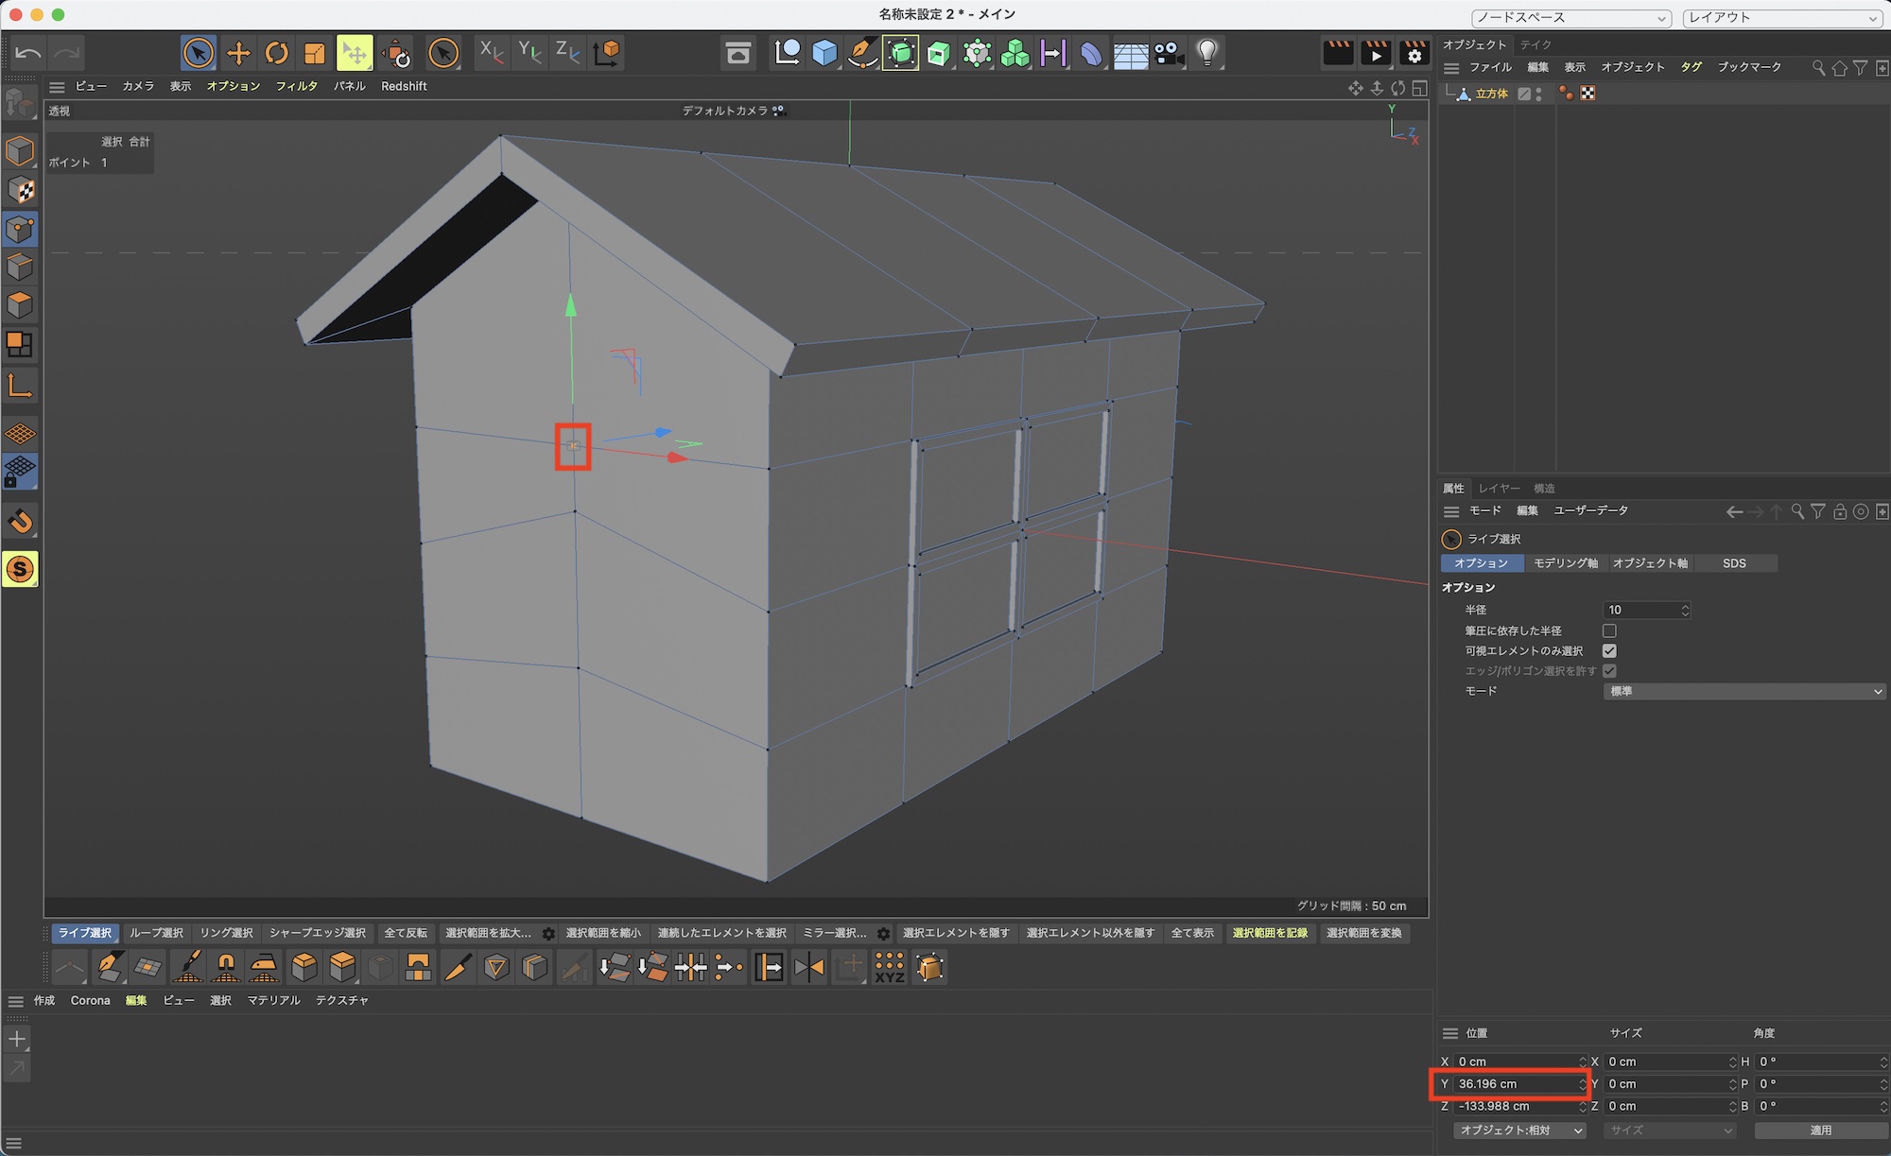
Task: Switch to モデリング軸 tab
Action: point(1565,563)
